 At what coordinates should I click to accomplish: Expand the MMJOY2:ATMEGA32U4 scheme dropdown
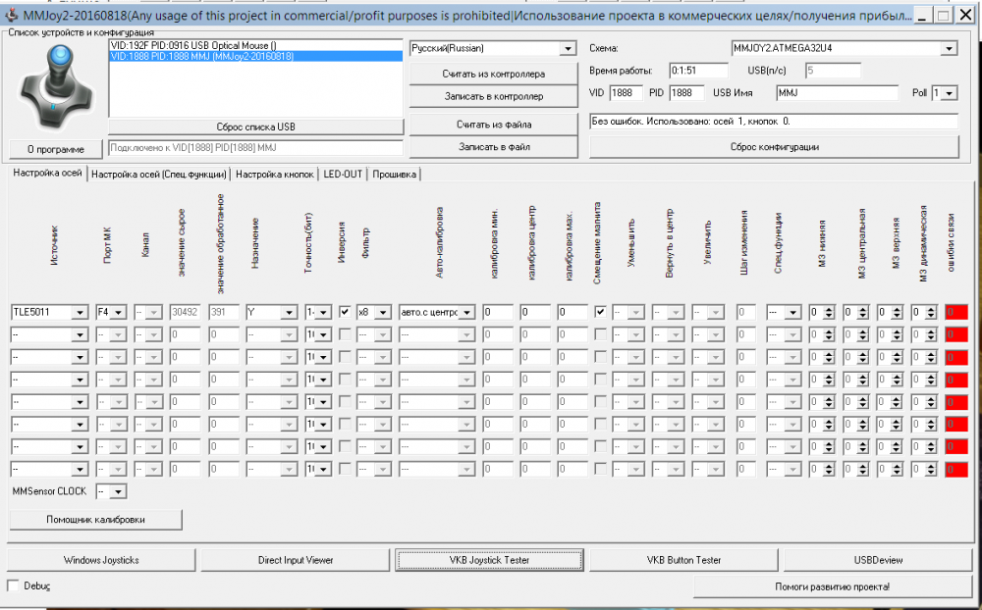click(949, 48)
